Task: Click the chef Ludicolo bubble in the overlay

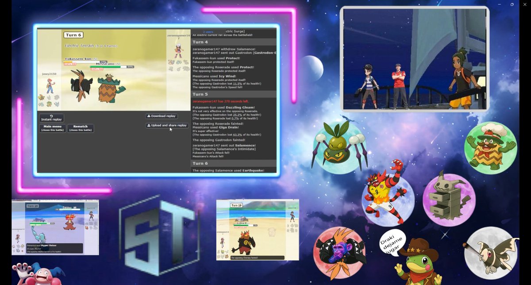Action: (490, 148)
